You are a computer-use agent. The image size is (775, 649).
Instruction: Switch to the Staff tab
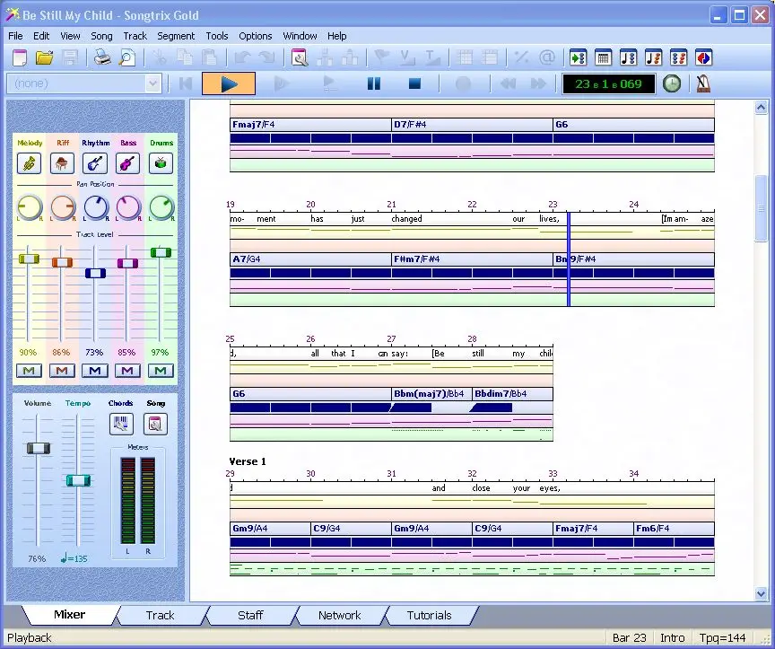[x=250, y=615]
